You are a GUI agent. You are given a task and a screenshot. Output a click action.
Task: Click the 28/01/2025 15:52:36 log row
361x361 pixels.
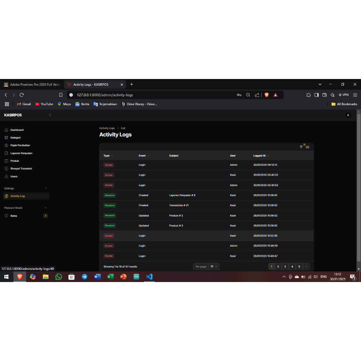(x=206, y=236)
